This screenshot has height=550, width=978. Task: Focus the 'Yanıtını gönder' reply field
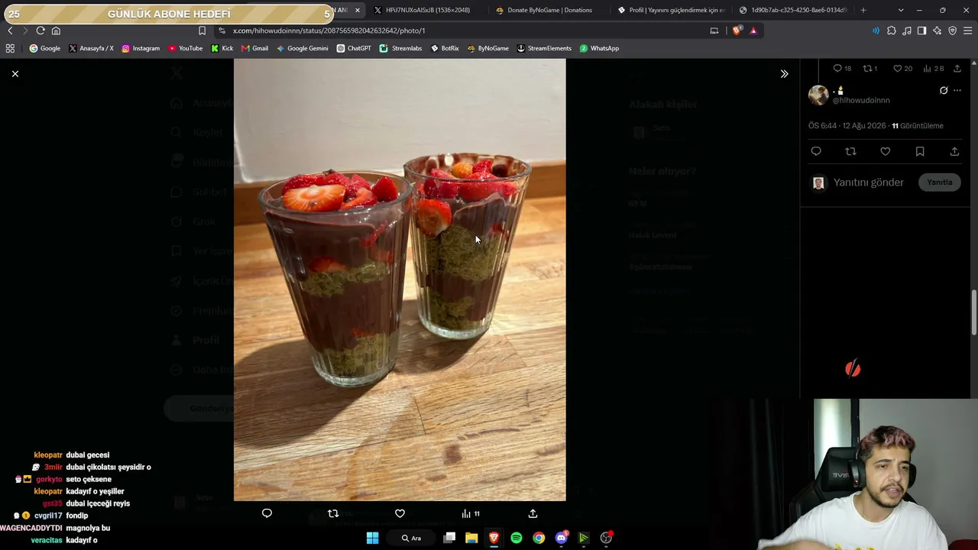click(x=869, y=183)
